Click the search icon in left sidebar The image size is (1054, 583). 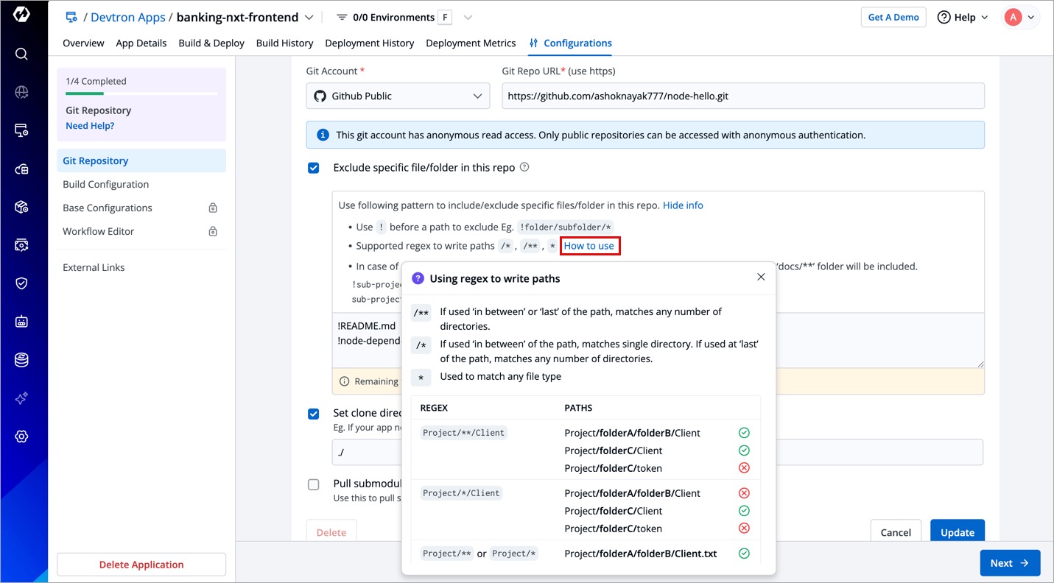pos(21,54)
